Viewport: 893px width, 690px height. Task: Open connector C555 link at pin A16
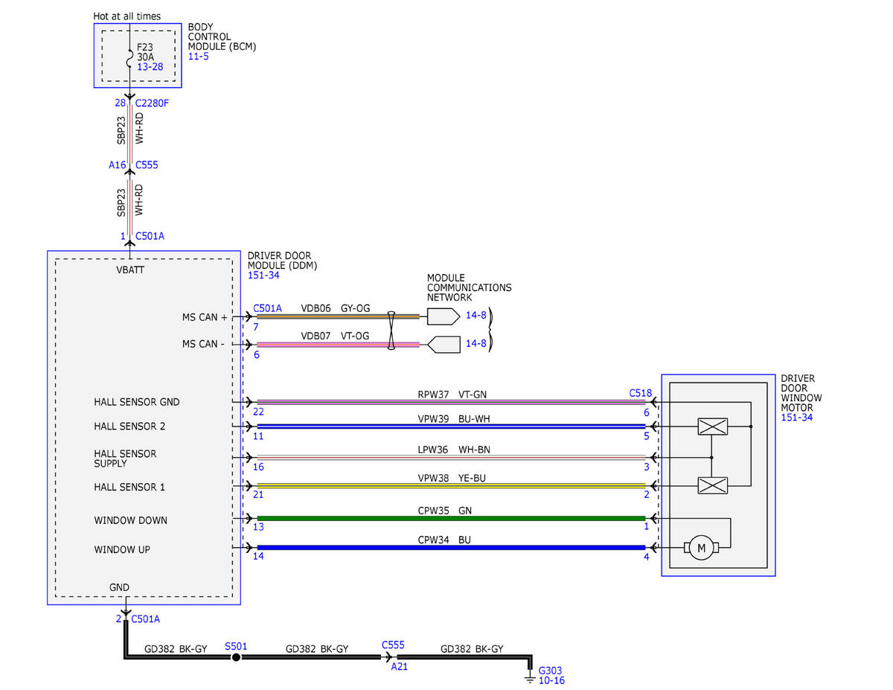coord(147,165)
